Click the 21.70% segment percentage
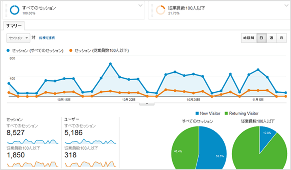This screenshot has height=170, width=291. (174, 13)
